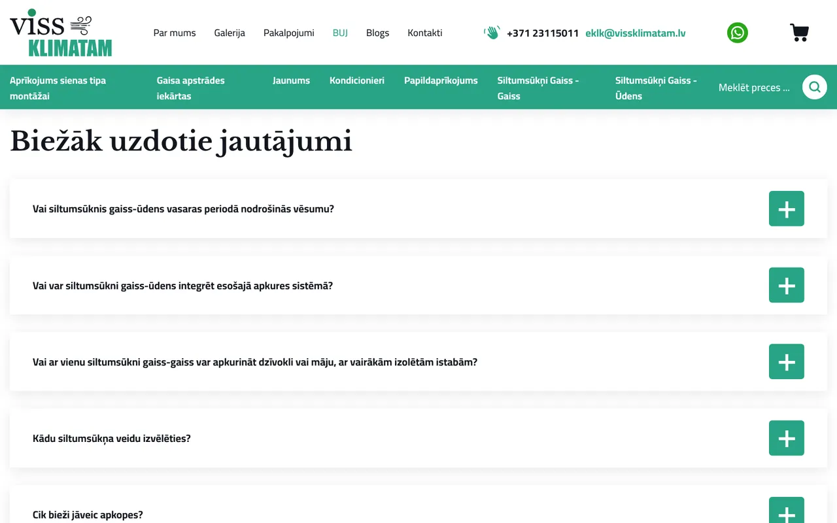The image size is (837, 523).
Task: Click question text about heating isolated rooms
Action: tap(255, 362)
